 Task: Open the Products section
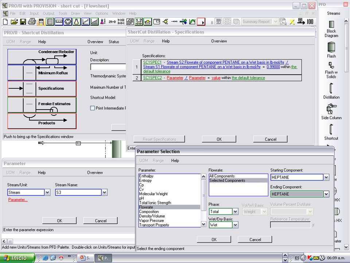click(x=42, y=121)
